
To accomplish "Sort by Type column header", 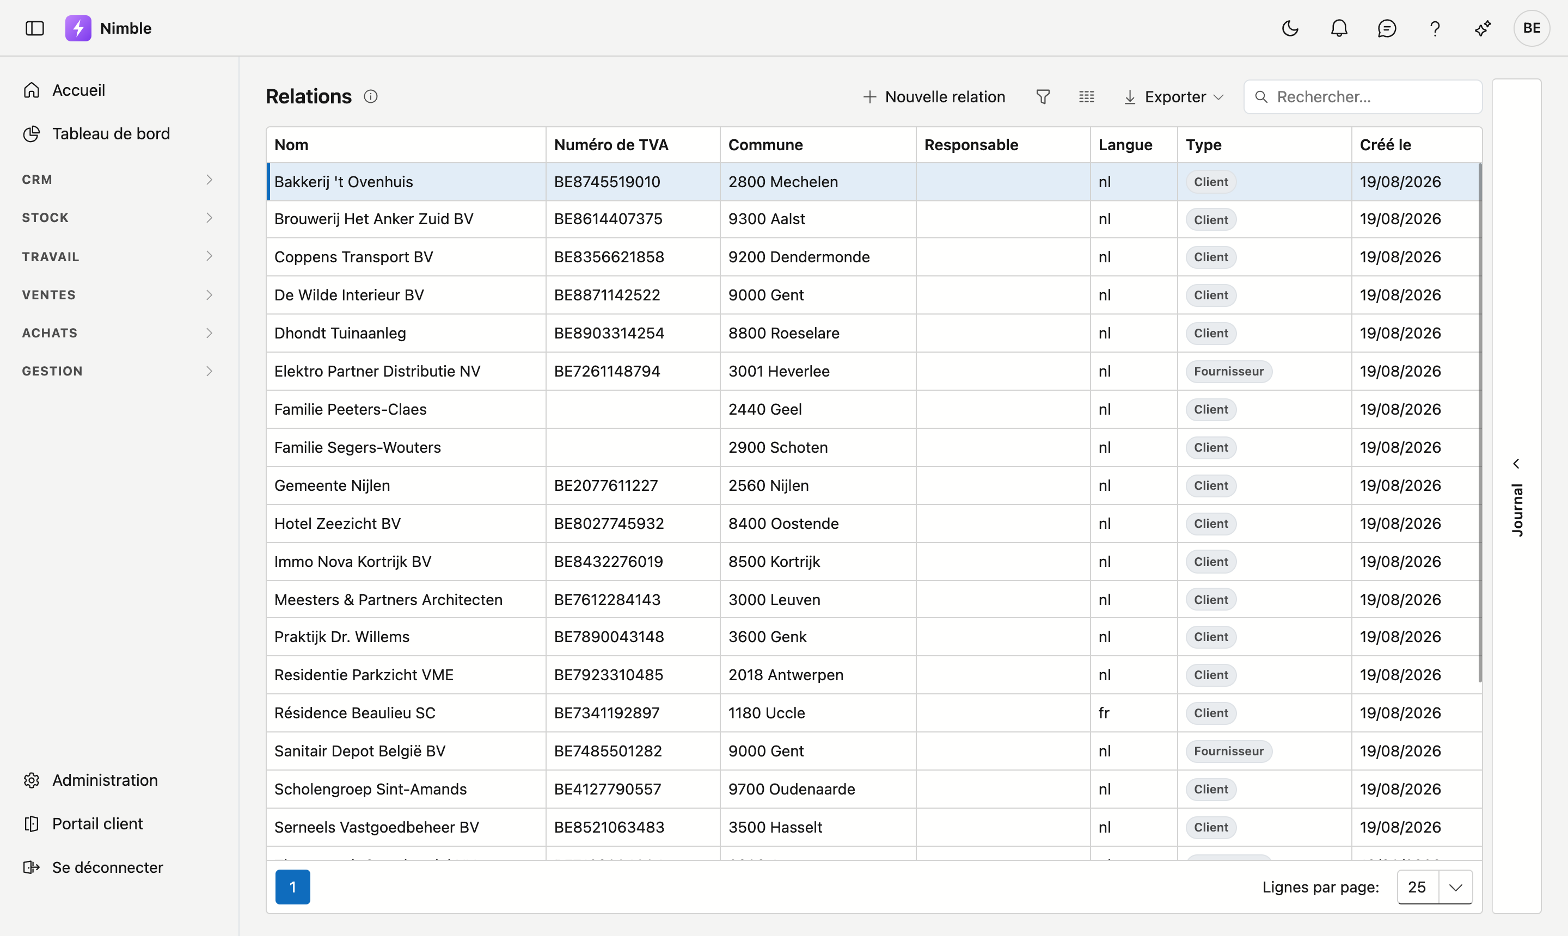I will 1265,144.
